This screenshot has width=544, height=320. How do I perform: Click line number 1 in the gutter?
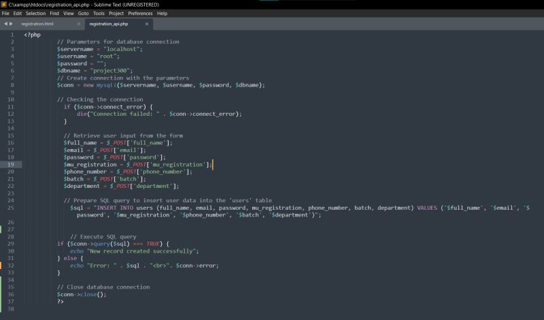tap(12, 35)
